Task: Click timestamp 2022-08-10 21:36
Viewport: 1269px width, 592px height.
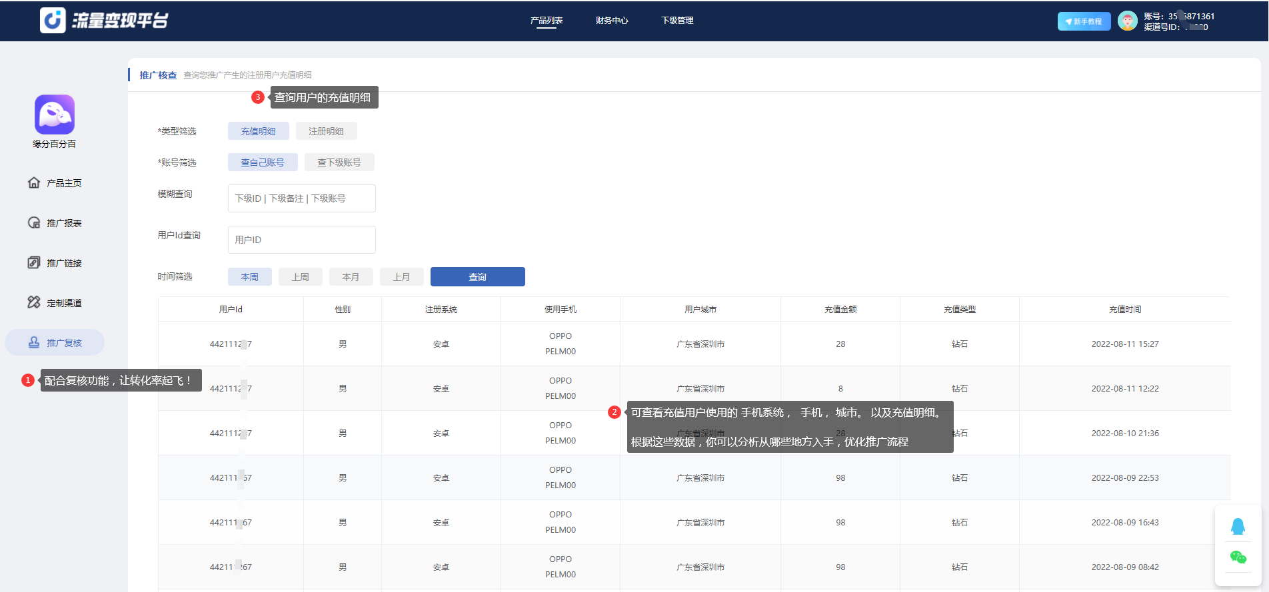Action: click(1125, 434)
